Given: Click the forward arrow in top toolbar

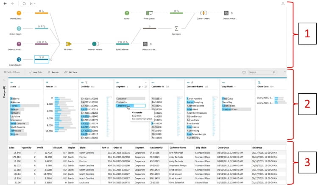Looking at the screenshot, I should click(x=12, y=3).
